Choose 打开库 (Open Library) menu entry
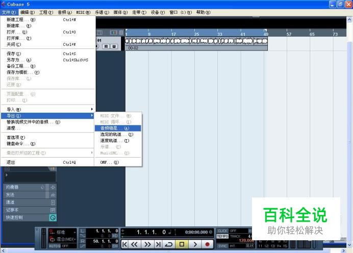This screenshot has height=253, width=353. pyautogui.click(x=48, y=38)
